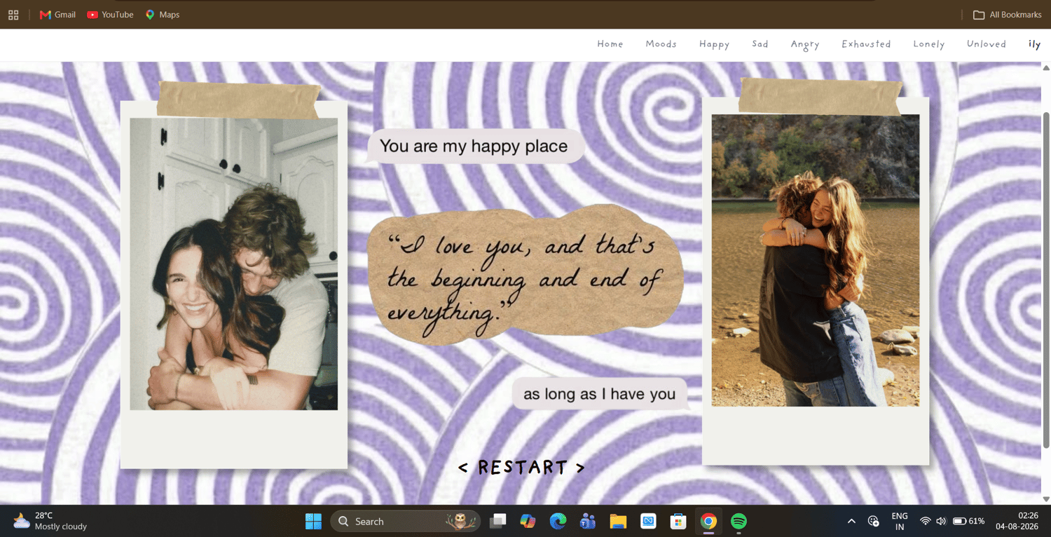The width and height of the screenshot is (1051, 537).
Task: Open the All Bookmarks folder
Action: click(1008, 15)
